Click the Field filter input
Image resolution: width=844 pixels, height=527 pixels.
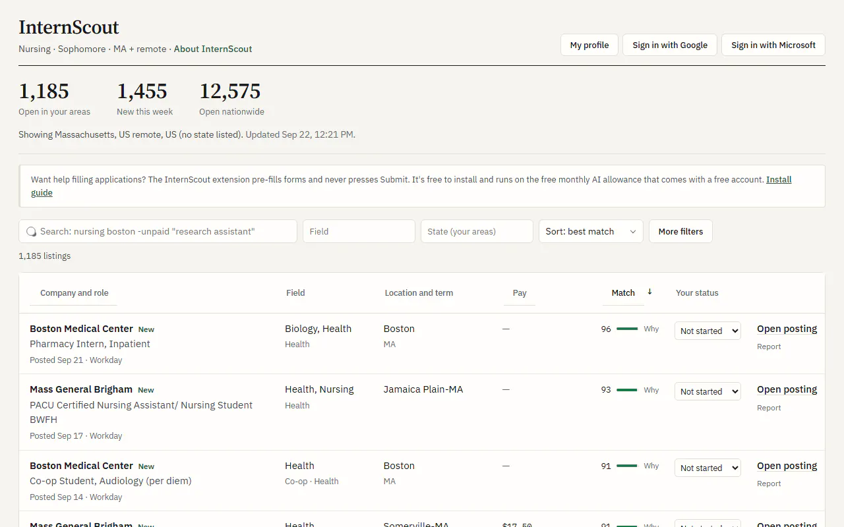pyautogui.click(x=359, y=231)
